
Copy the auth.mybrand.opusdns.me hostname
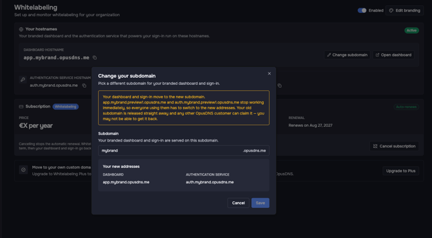pyautogui.click(x=84, y=86)
